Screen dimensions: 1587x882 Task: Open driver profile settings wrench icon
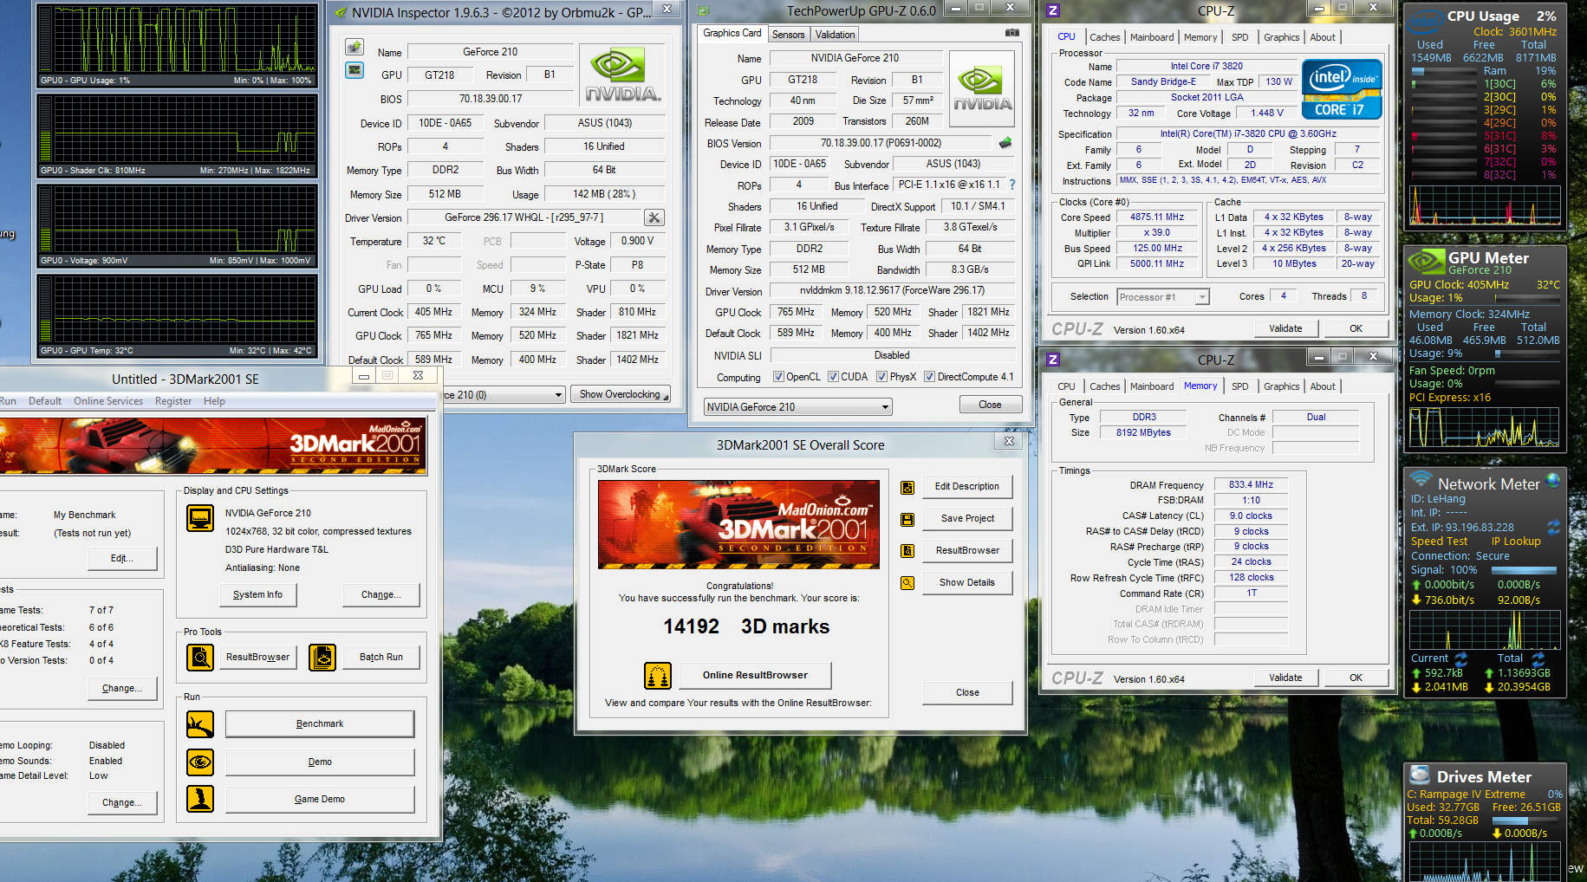click(x=654, y=217)
